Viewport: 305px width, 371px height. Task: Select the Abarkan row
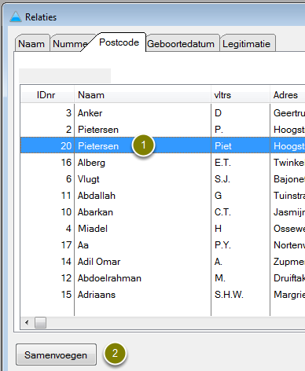[163, 212]
